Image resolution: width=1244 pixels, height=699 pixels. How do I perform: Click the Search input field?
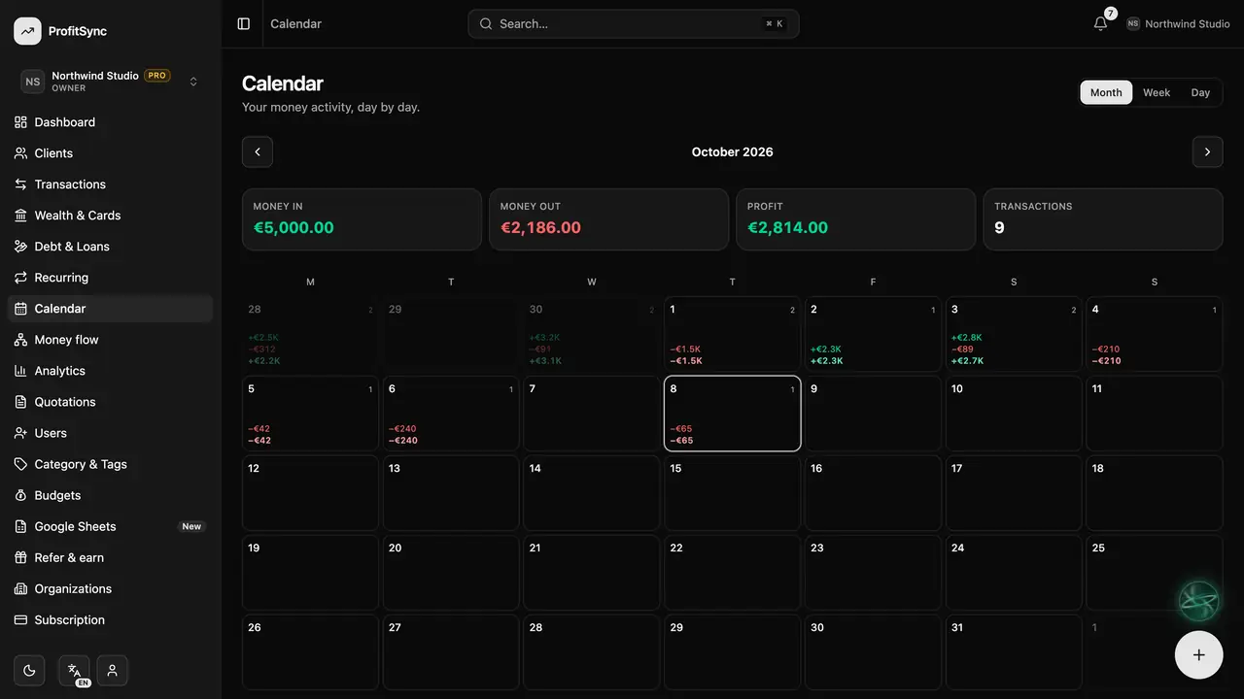pos(634,23)
